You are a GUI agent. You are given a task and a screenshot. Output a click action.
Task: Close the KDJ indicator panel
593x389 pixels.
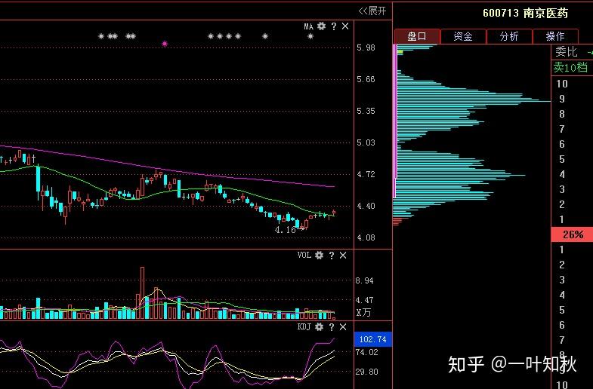tap(343, 326)
